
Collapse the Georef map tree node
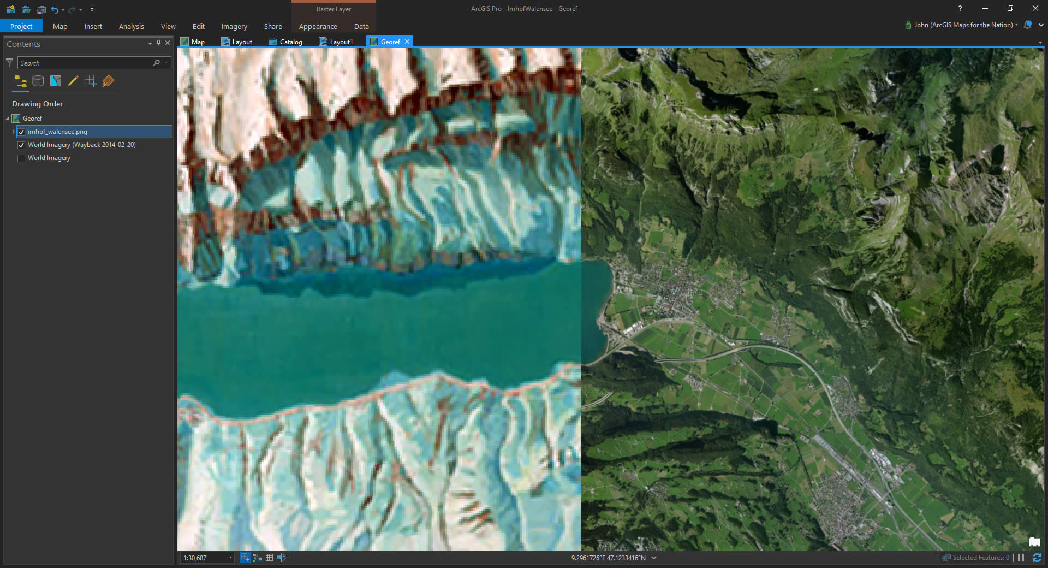(x=8, y=119)
